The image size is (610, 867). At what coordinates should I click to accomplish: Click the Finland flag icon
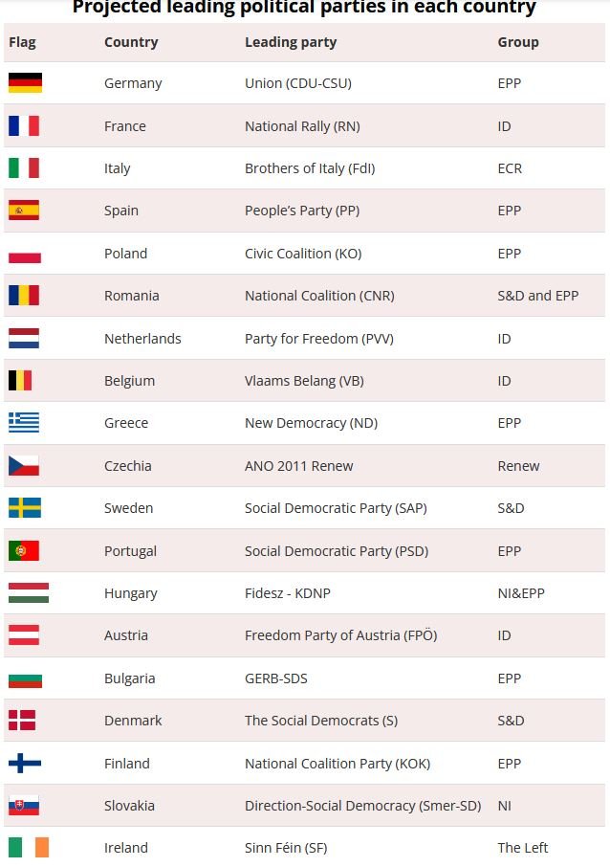[25, 763]
